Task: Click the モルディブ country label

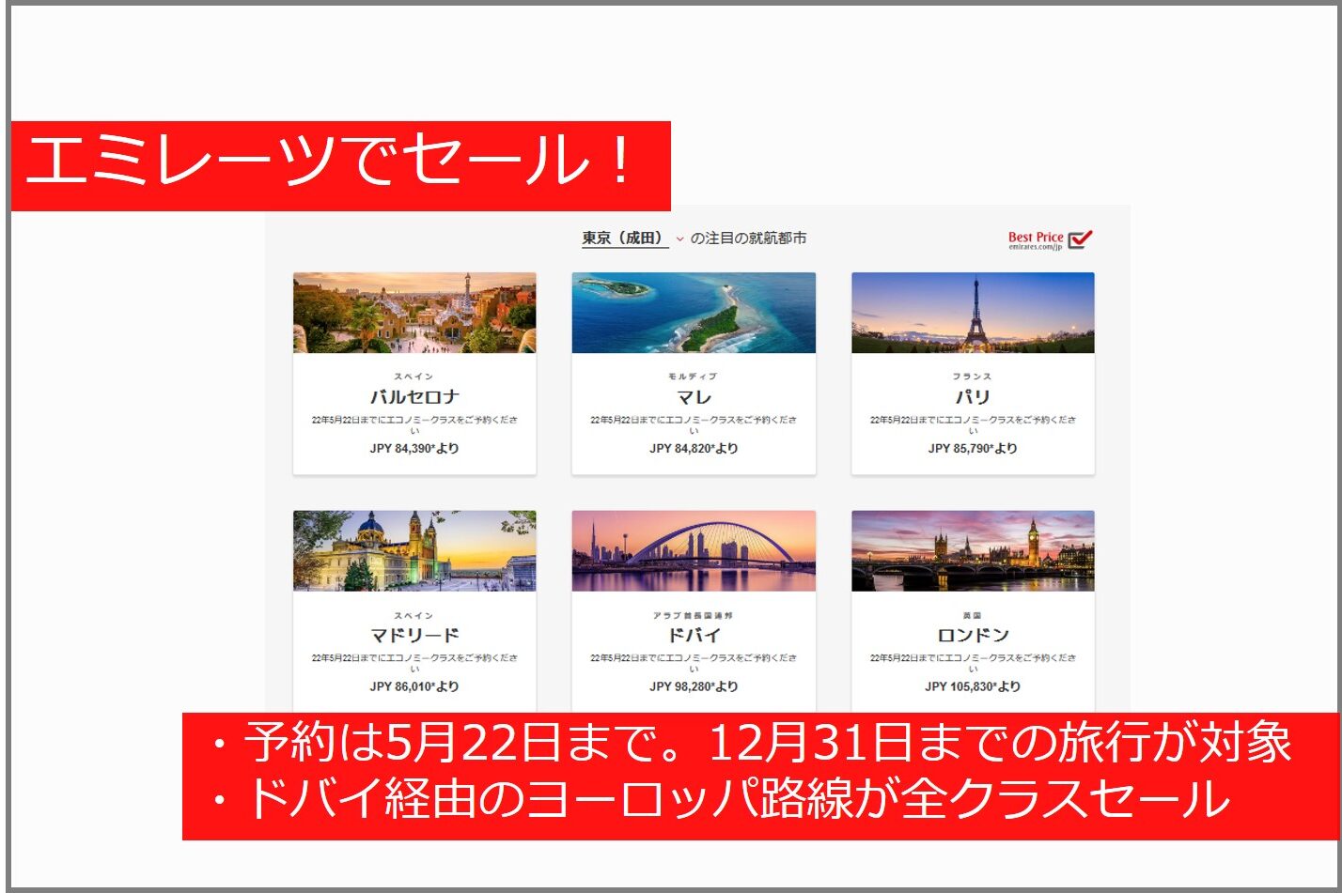Action: tap(694, 377)
